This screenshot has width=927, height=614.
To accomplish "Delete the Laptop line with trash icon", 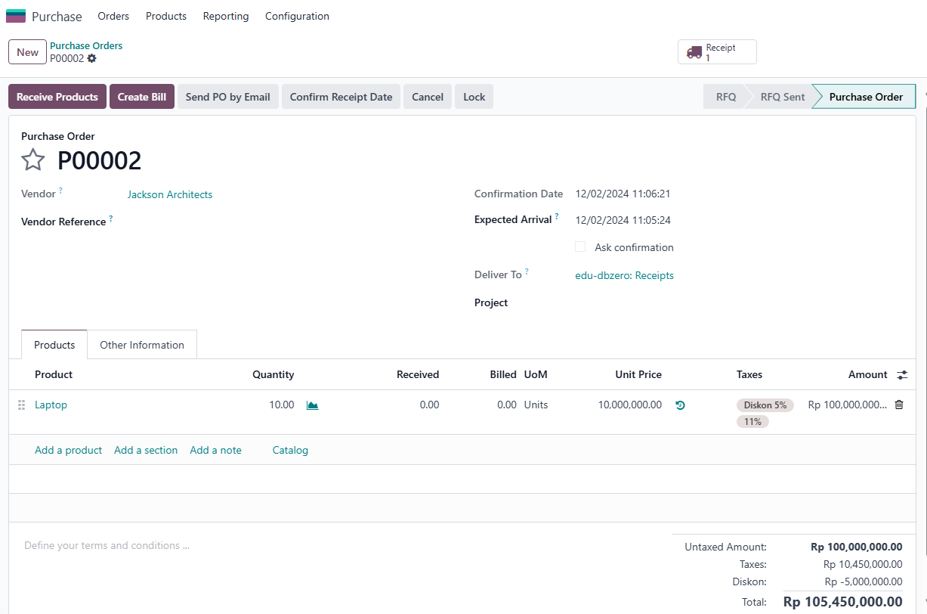I will pyautogui.click(x=899, y=405).
